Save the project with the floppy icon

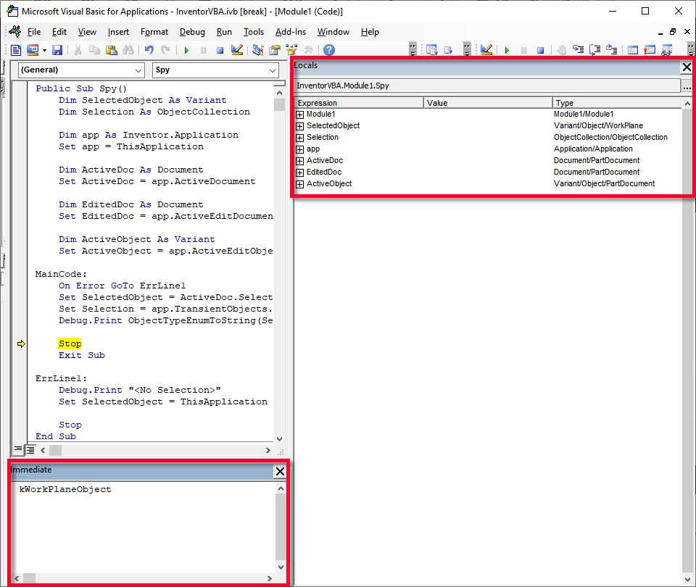[57, 50]
